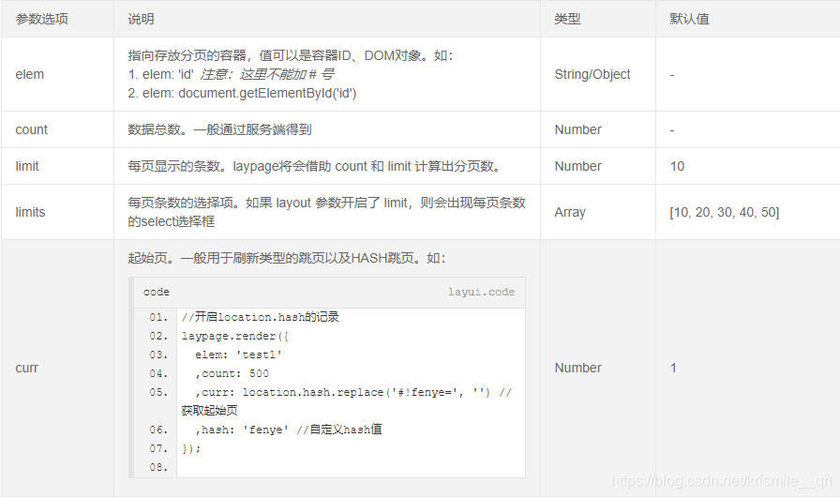The height and width of the screenshot is (498, 840).
Task: Click code line elem: 'test1'
Action: pyautogui.click(x=238, y=355)
